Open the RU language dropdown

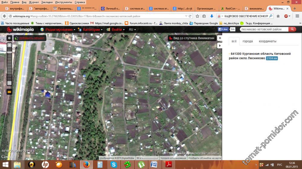point(132,29)
